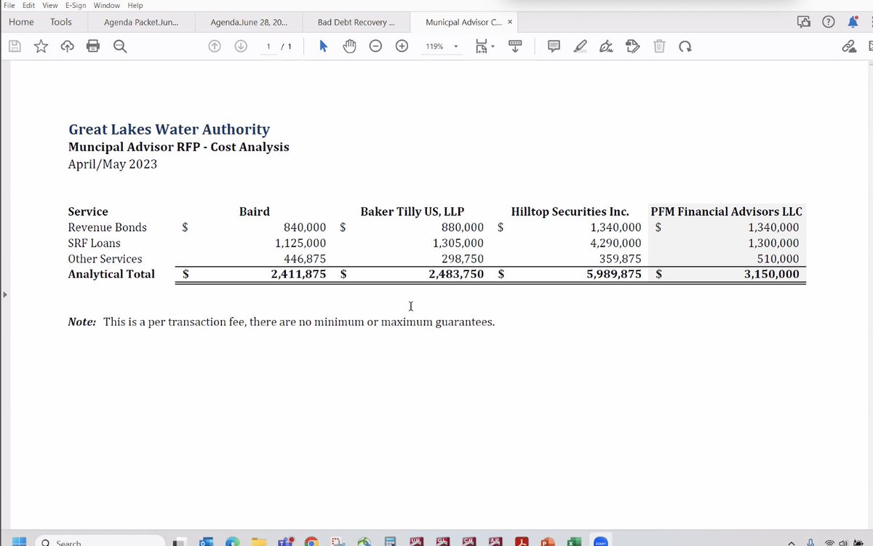This screenshot has height=546, width=873.
Task: Click the Baird column header
Action: (x=254, y=212)
